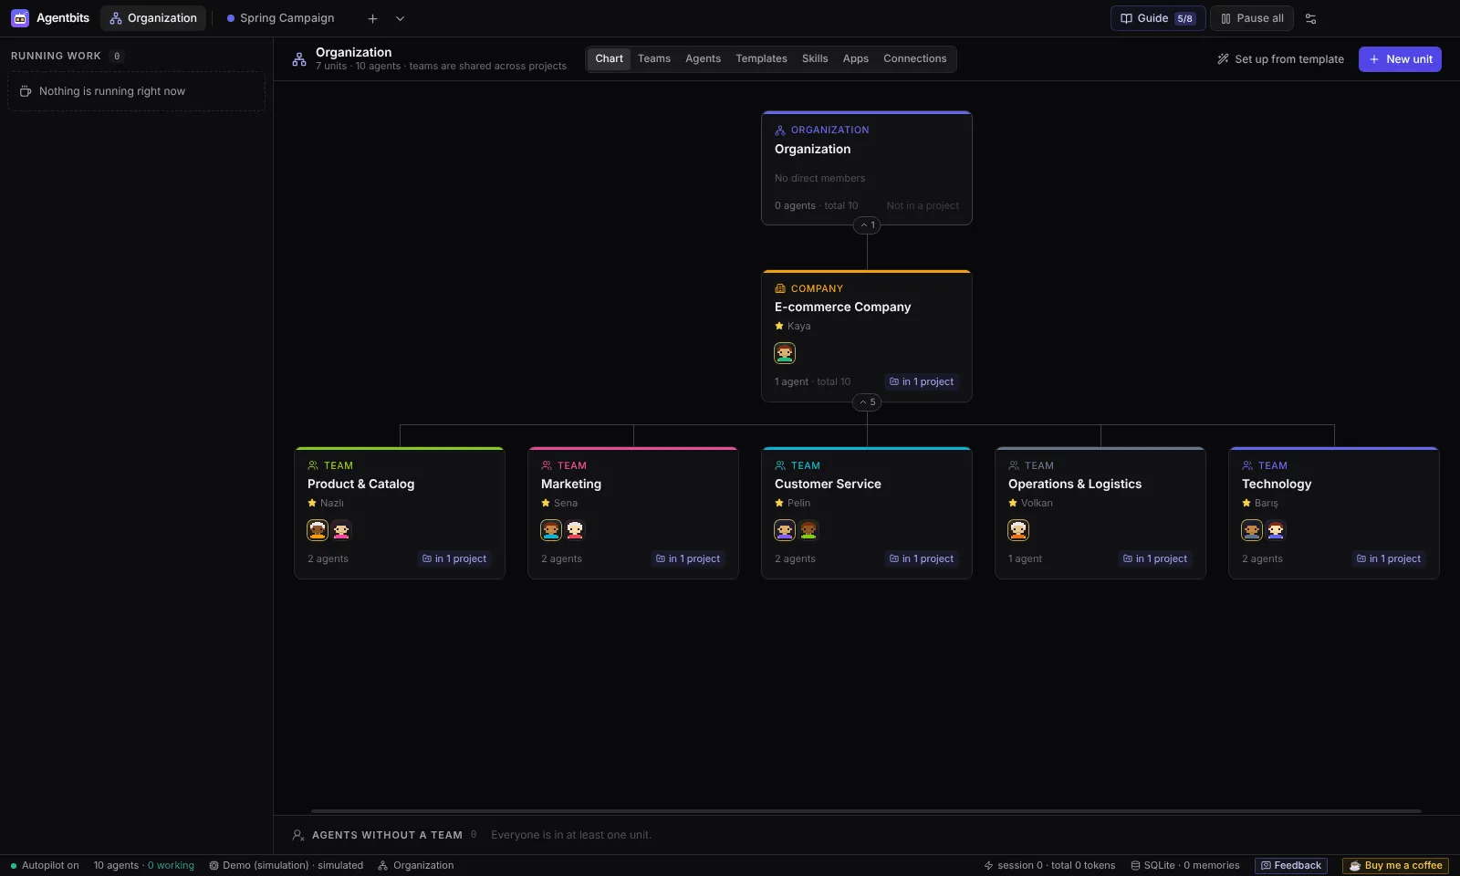This screenshot has width=1460, height=876.
Task: Open the Guide 5/8 button
Action: [x=1158, y=18]
